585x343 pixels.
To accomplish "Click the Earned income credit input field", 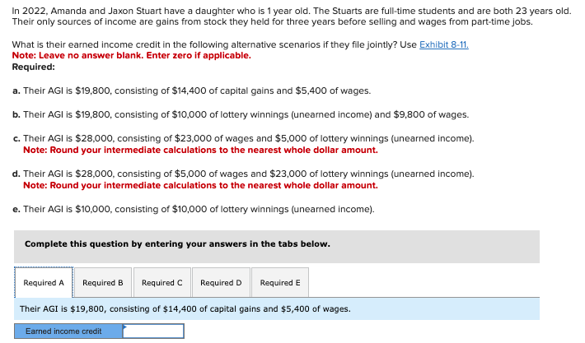I will [153, 331].
